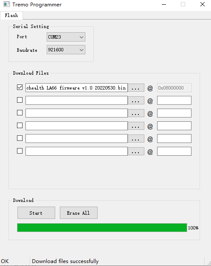The height and width of the screenshot is (266, 211).
Task: Browse for file in the sixth row
Action: (x=136, y=151)
